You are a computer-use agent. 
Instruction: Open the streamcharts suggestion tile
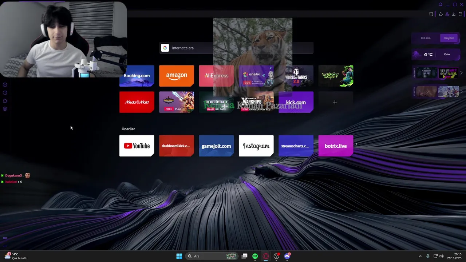pos(296,146)
